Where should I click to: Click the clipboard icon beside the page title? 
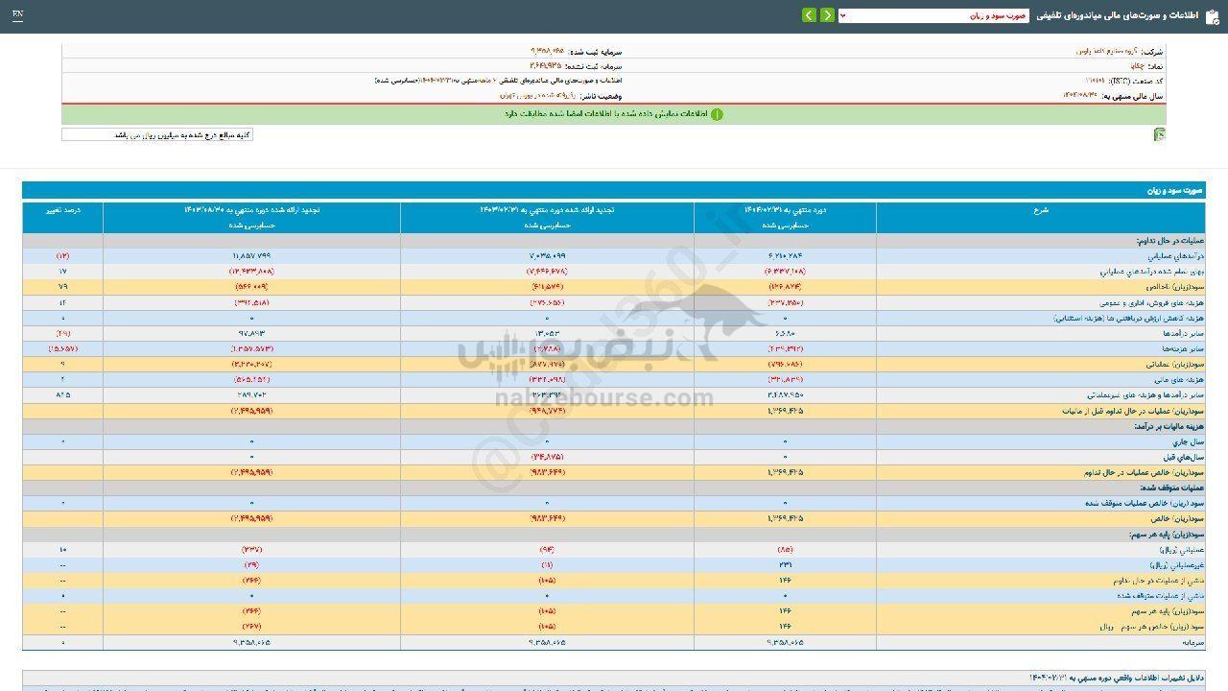click(1212, 15)
